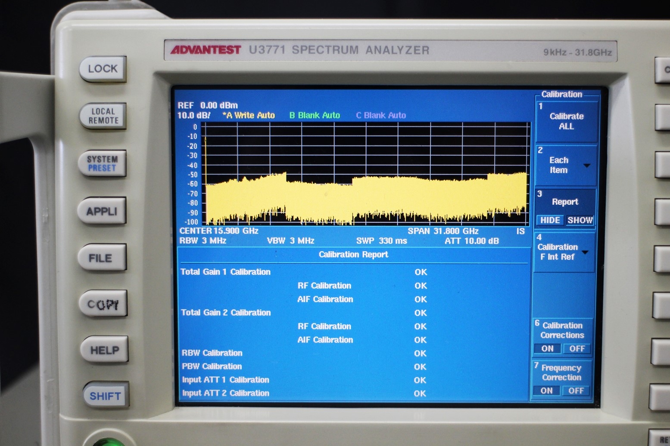Viewport: 670px width, 446px height.
Task: Set Report to HIDE
Action: [x=550, y=220]
